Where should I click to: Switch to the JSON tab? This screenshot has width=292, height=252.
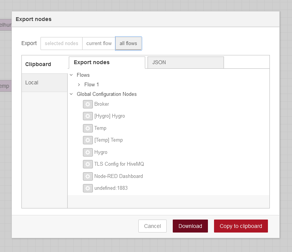[185, 62]
